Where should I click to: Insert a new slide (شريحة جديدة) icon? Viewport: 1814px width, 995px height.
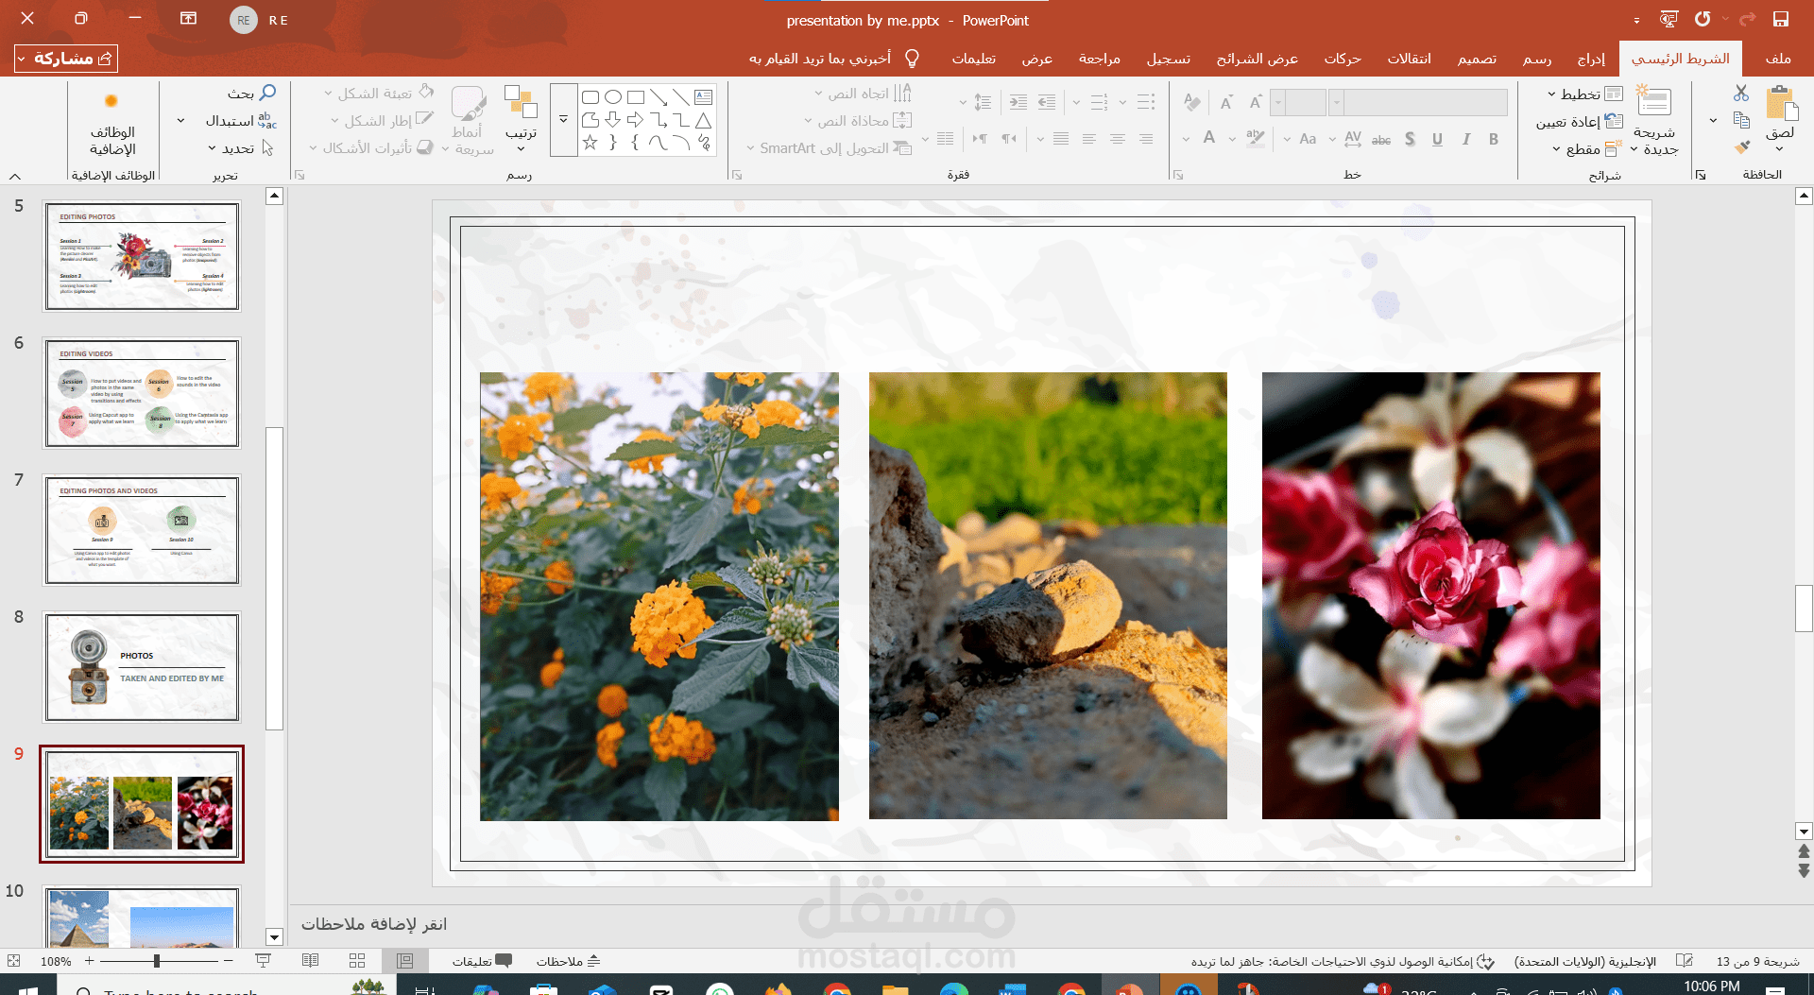tap(1654, 100)
